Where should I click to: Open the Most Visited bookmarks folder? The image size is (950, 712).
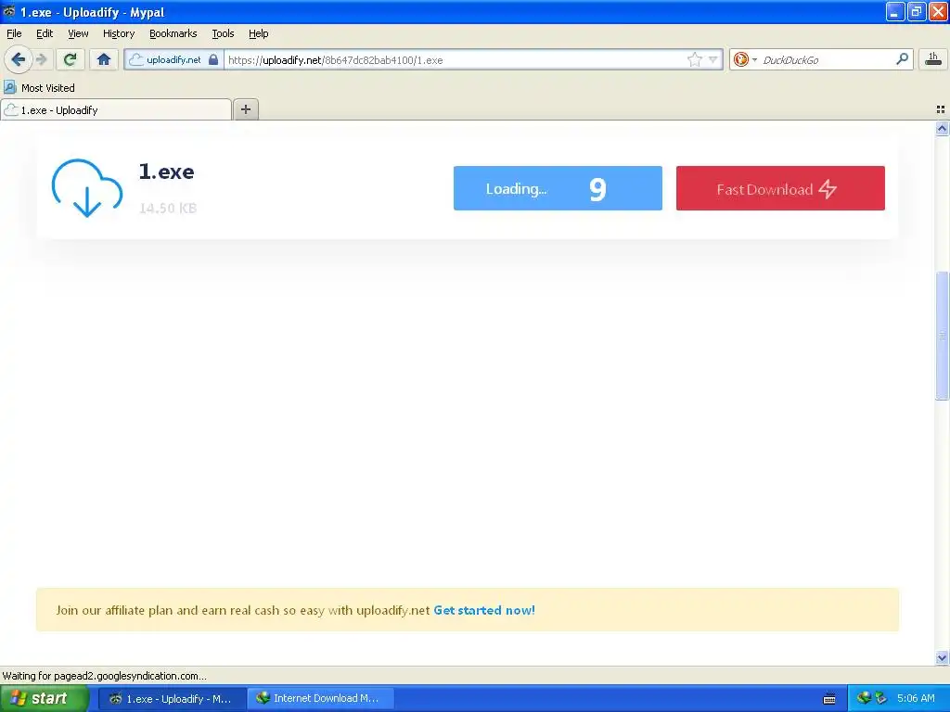pos(39,88)
